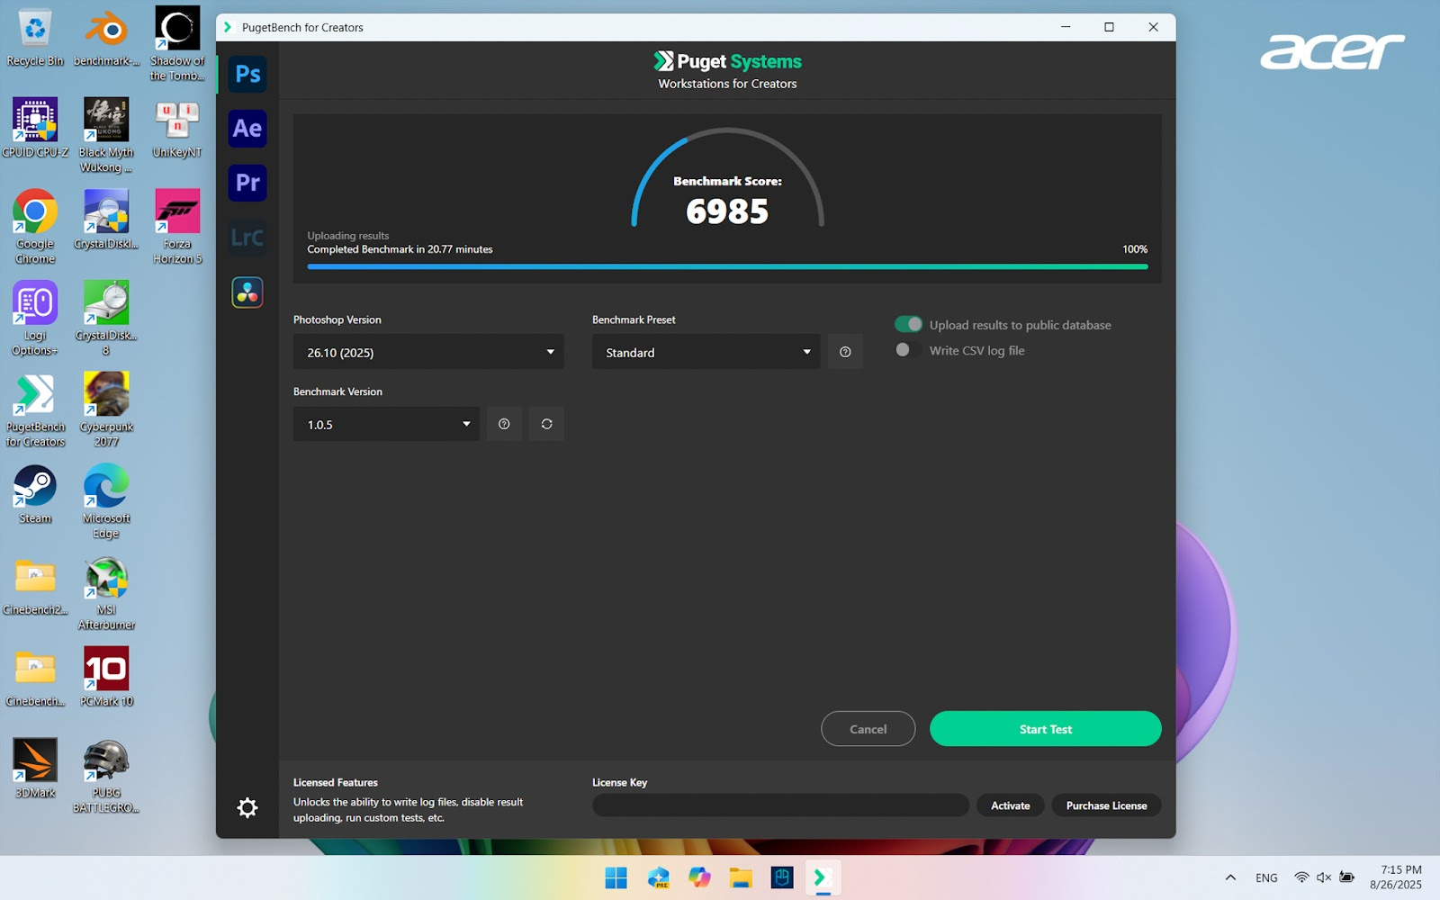Enable Write CSV log file toggle
The image size is (1440, 900).
point(908,350)
